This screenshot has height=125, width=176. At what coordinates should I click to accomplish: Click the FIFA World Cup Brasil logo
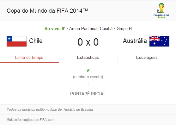click(161, 11)
